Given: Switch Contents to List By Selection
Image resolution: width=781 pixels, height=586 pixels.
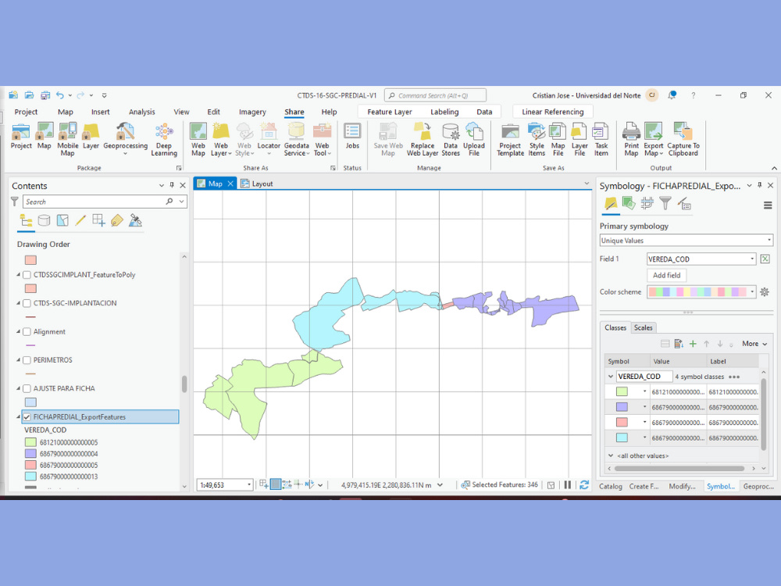Looking at the screenshot, I should click(62, 220).
